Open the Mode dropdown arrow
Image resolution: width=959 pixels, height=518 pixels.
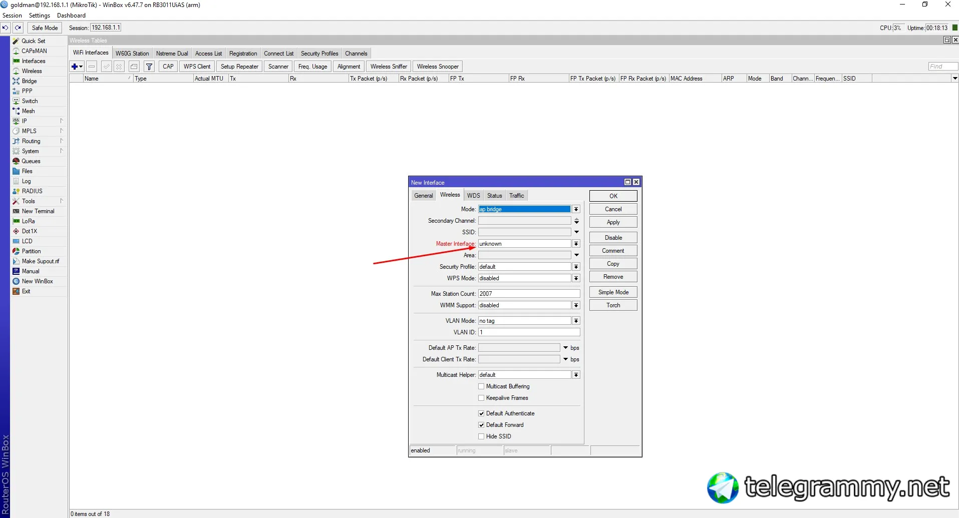576,209
